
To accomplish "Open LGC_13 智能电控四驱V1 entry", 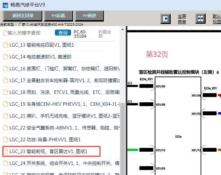I will (x=42, y=45).
